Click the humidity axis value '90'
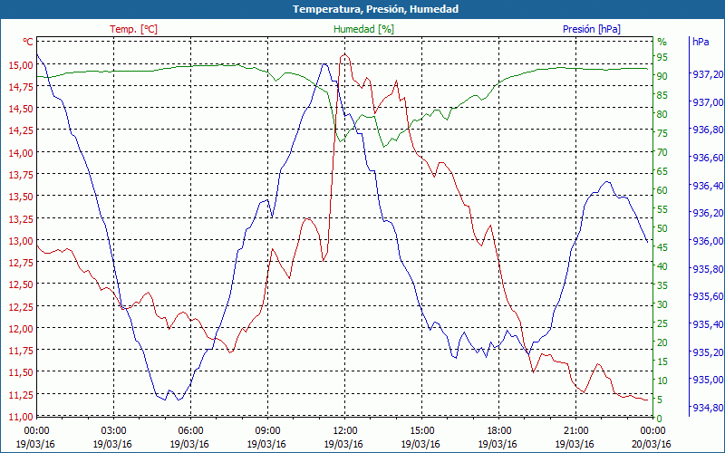Screen dimensions: 725x453 tap(662, 76)
